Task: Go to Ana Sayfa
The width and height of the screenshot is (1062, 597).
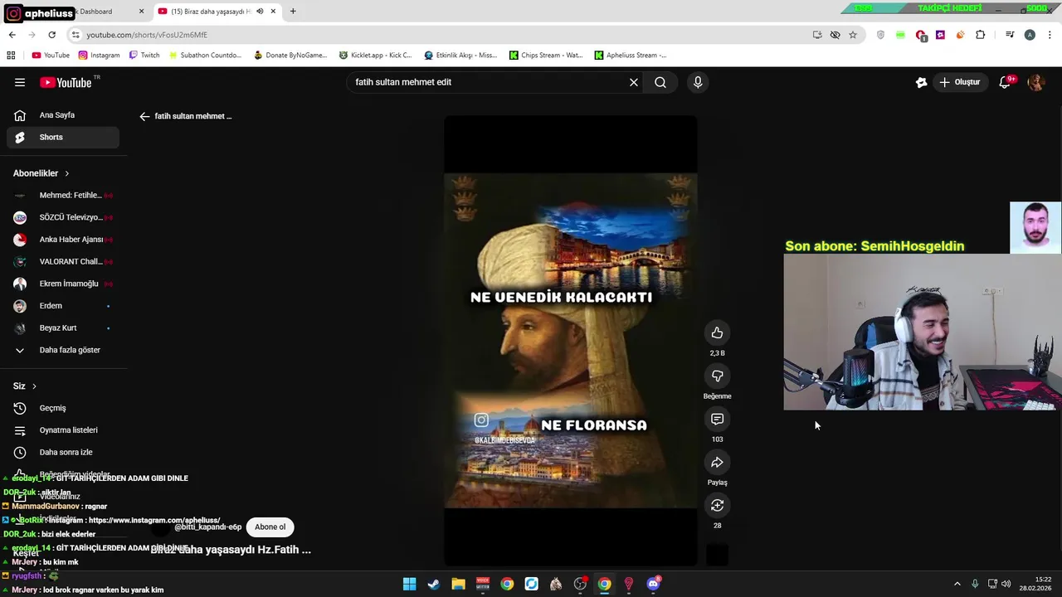Action: click(63, 115)
